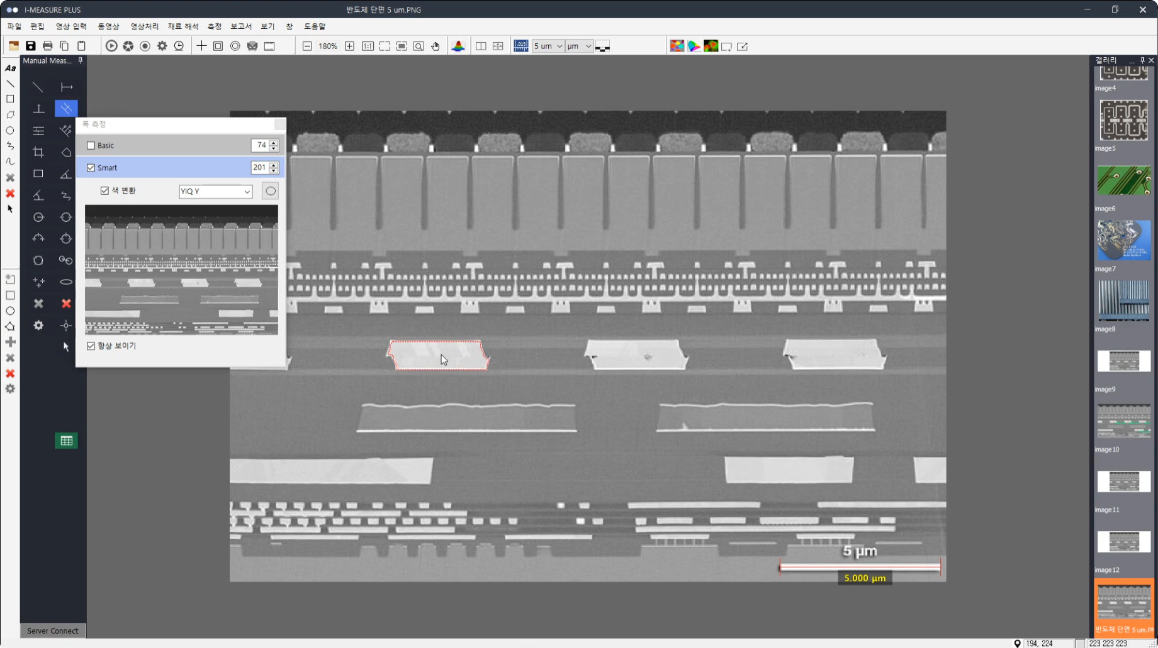Click the highlighted width measurement tool

[66, 109]
